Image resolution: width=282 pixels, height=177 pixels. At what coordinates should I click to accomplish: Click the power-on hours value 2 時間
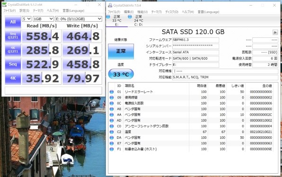tap(265, 65)
